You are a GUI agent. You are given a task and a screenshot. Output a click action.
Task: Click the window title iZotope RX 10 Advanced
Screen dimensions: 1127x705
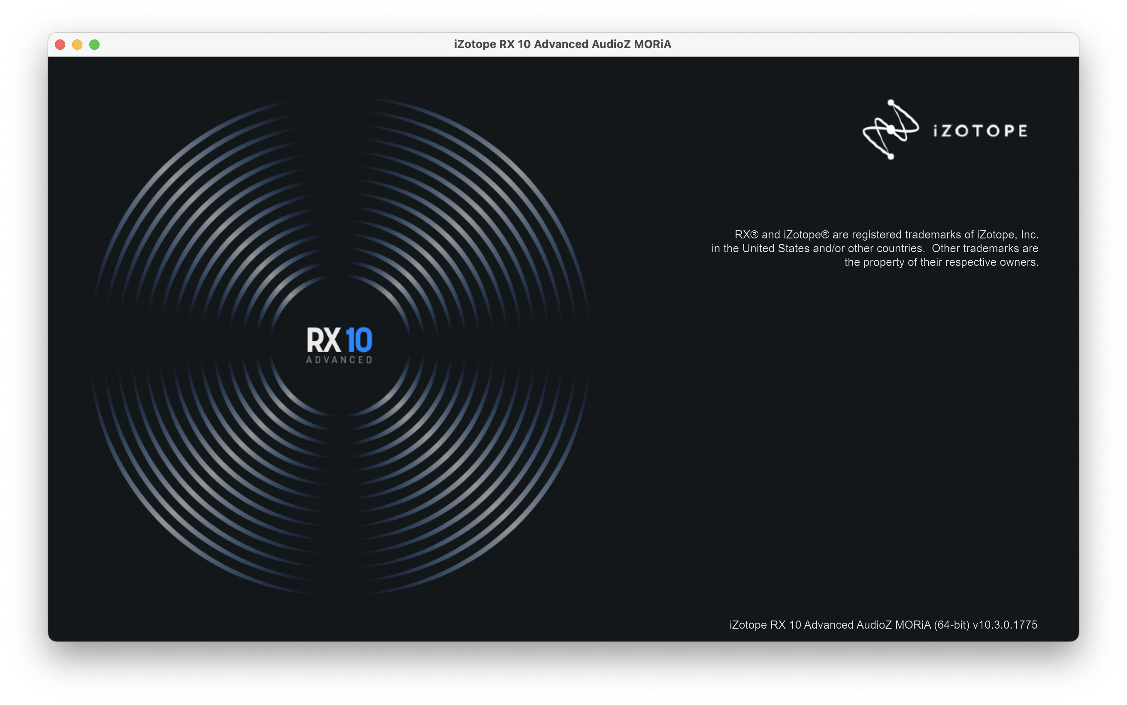pos(562,44)
